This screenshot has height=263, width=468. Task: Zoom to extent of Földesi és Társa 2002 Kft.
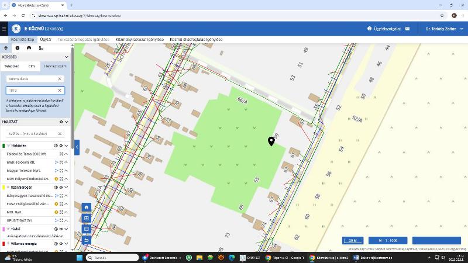click(61, 154)
